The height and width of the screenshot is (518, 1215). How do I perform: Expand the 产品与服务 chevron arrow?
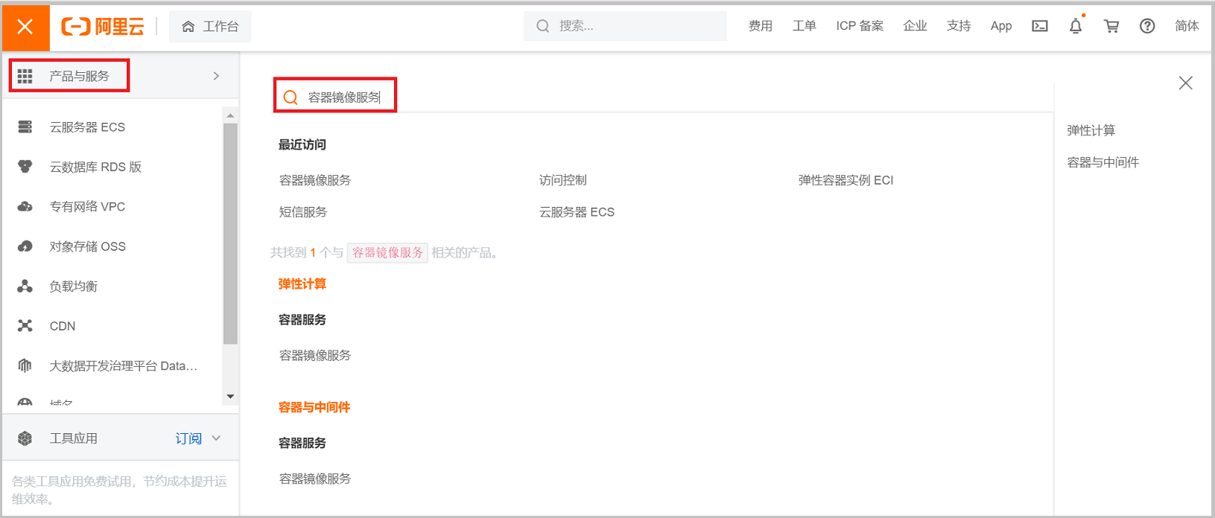[216, 76]
